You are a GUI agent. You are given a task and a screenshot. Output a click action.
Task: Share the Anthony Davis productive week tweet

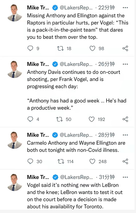pyautogui.click(x=125, y=119)
